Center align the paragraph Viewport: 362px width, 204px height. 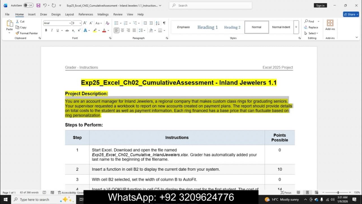122,30
